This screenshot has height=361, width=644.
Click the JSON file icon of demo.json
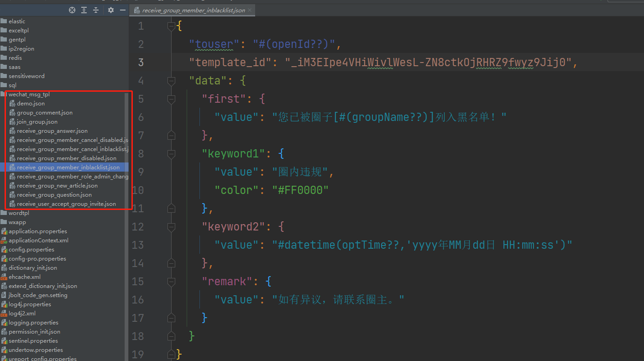pos(12,104)
